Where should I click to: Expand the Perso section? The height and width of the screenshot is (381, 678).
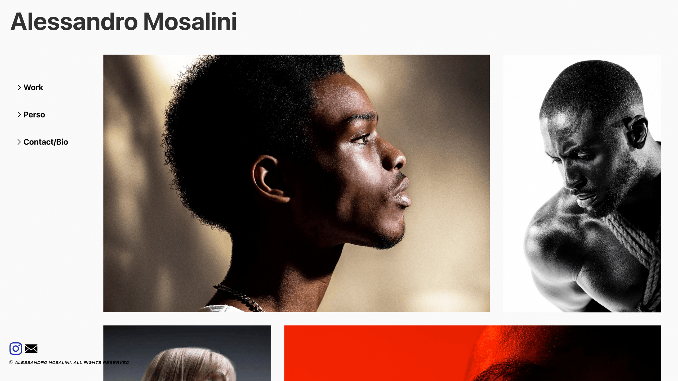tap(19, 115)
